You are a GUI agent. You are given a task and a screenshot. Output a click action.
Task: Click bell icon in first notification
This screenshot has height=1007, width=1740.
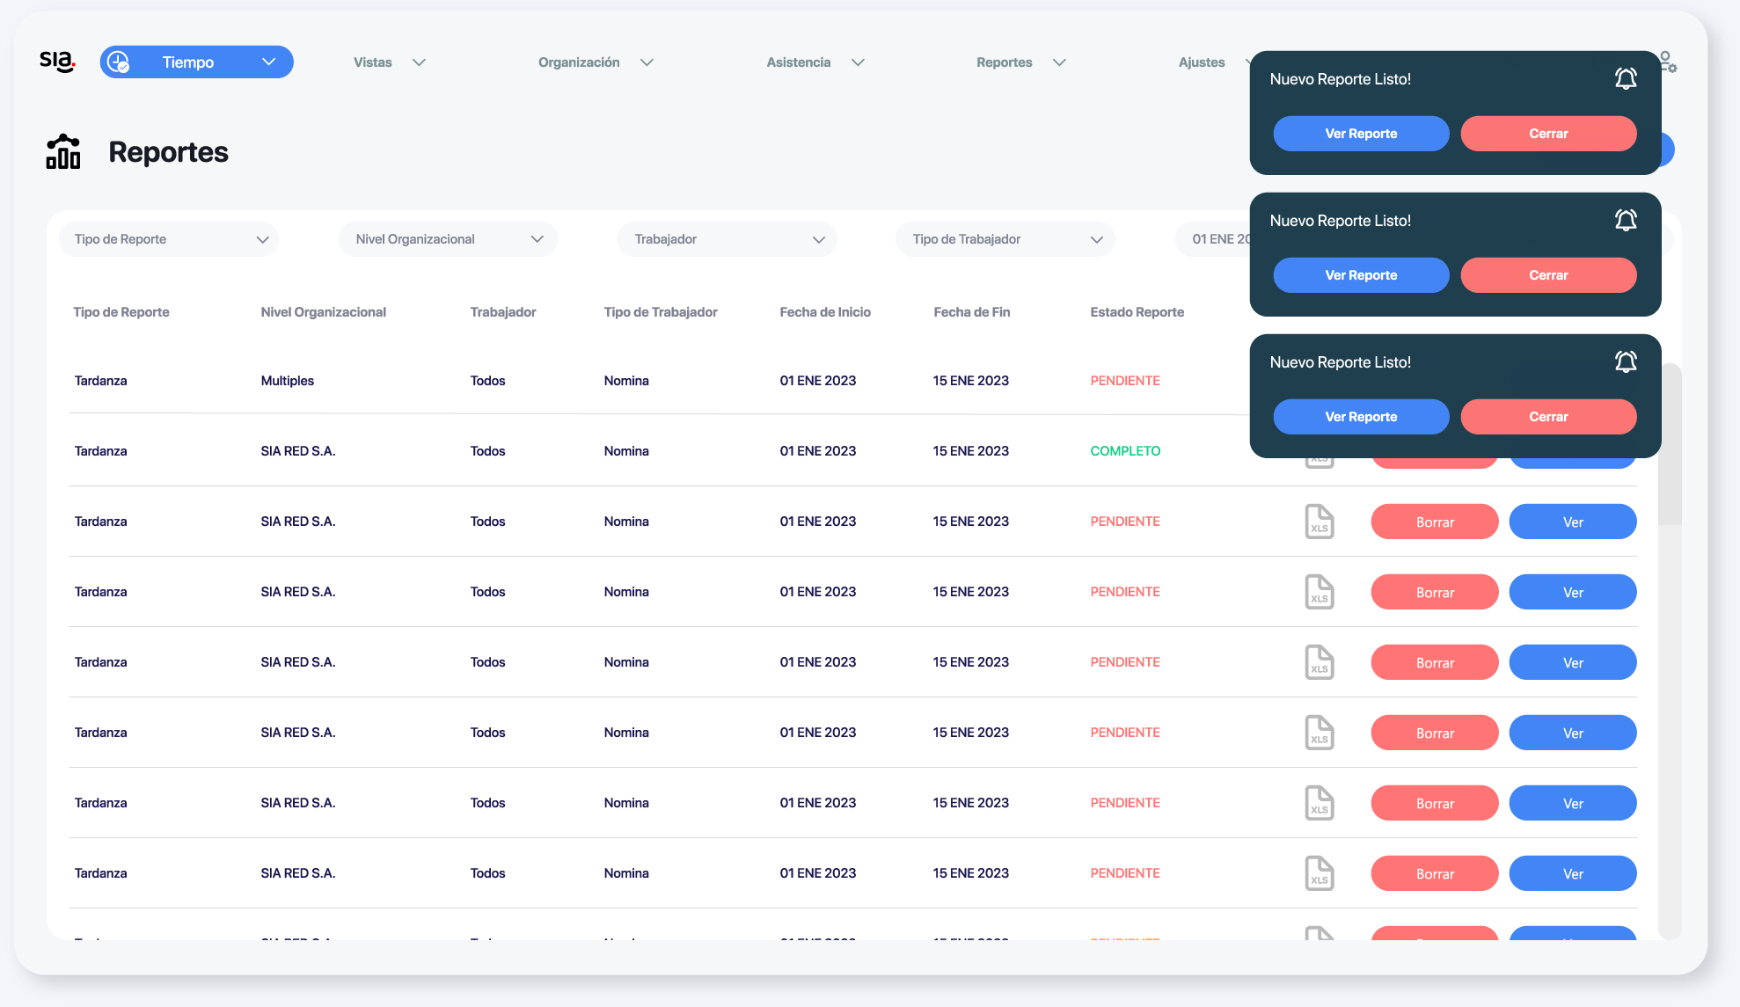pos(1626,79)
